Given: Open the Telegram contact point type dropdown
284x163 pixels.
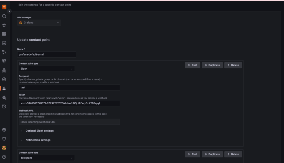Looking at the screenshot, I should [47, 158].
